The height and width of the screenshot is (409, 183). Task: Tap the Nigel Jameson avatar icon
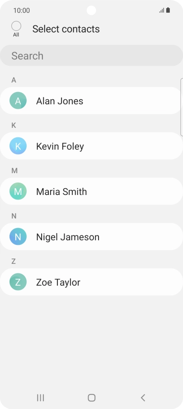coord(18,237)
